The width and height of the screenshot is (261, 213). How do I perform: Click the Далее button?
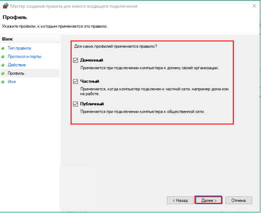coord(208,200)
